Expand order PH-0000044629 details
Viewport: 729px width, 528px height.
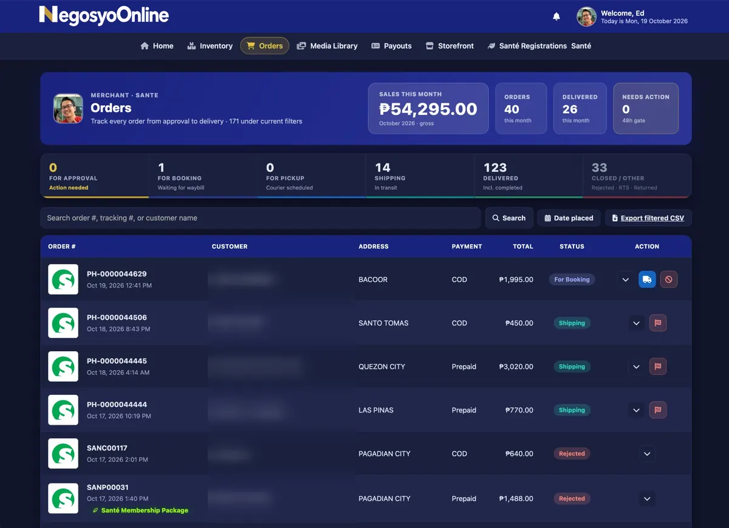pyautogui.click(x=626, y=279)
